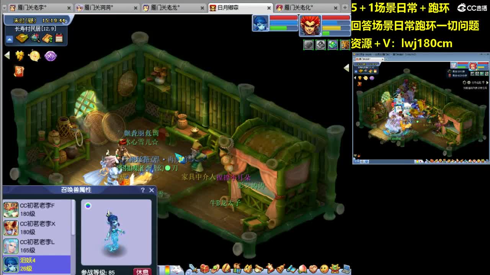
Task: Open the world map search icon
Action: (x=35, y=38)
